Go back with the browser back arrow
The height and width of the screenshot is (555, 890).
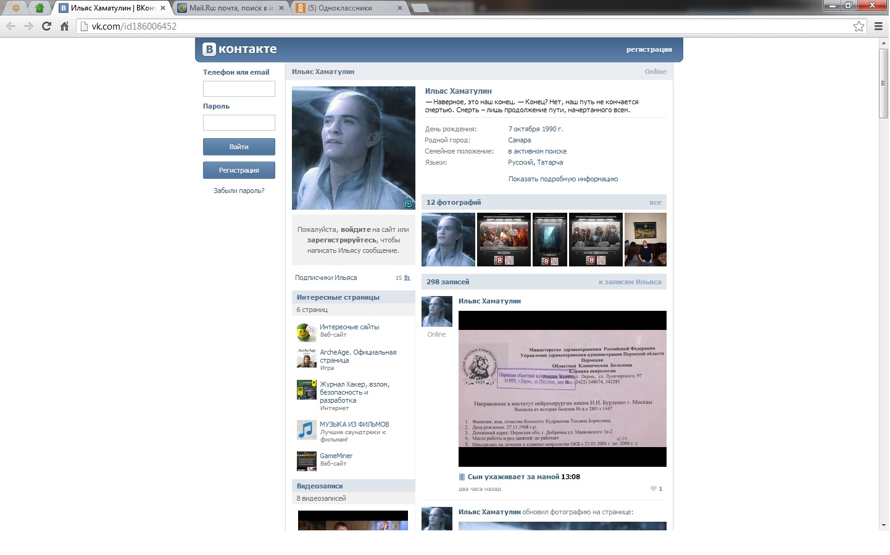click(x=10, y=26)
